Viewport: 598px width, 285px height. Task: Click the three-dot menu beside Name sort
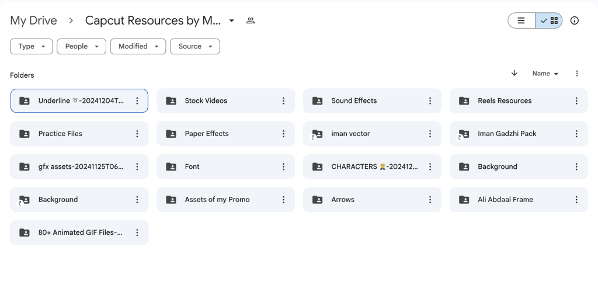coord(577,74)
